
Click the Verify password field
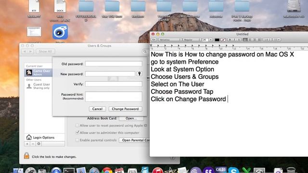(x=114, y=84)
